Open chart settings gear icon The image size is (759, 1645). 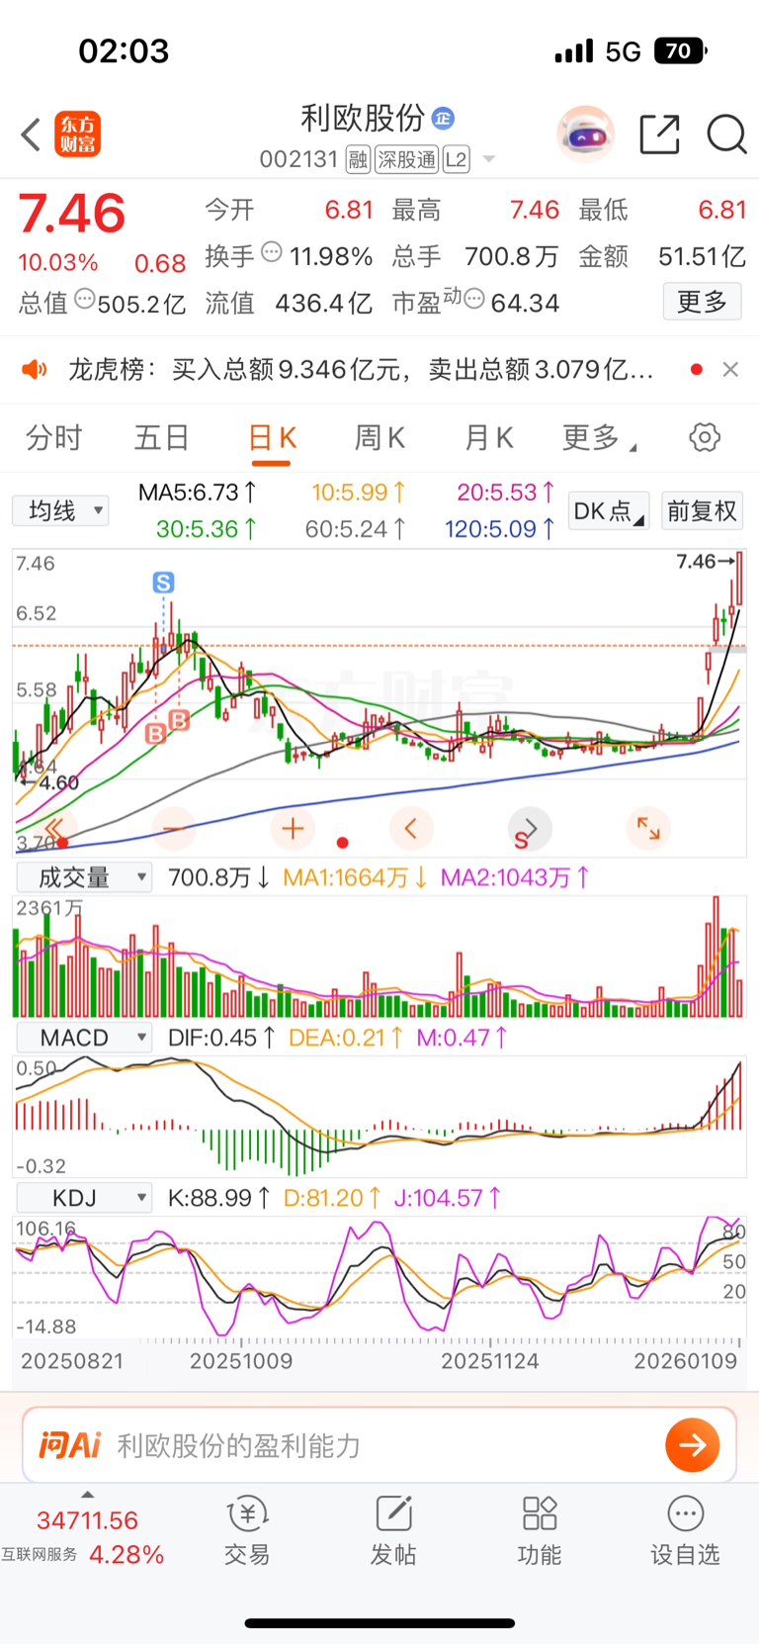[x=705, y=437]
